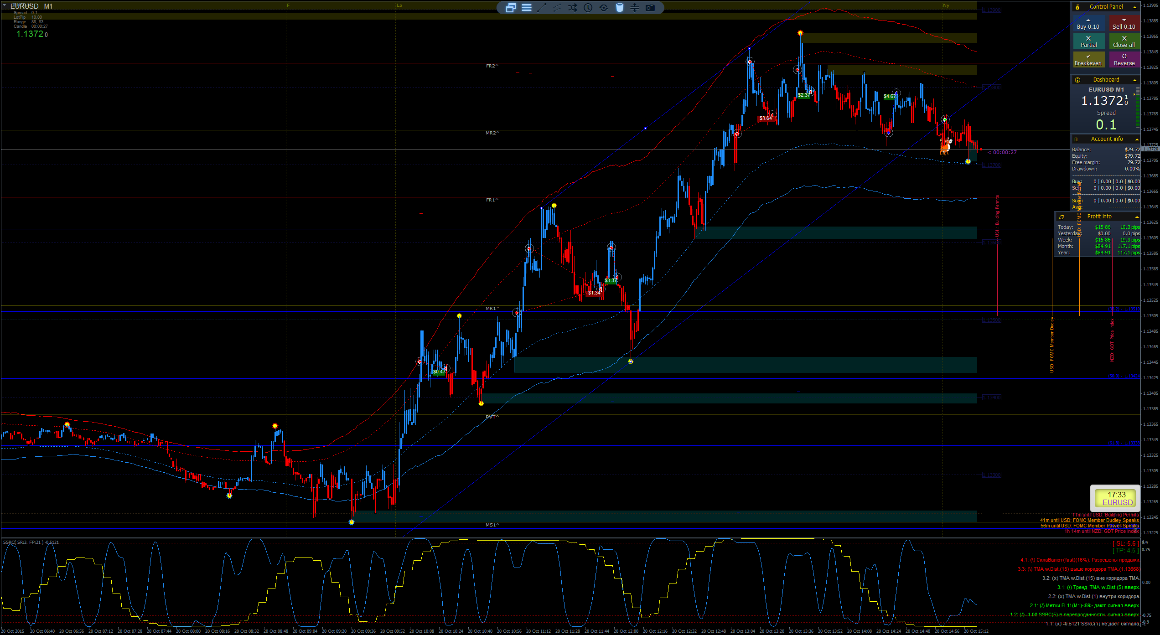The width and height of the screenshot is (1160, 635).
Task: Click the Sell 0.10 button
Action: pyautogui.click(x=1124, y=24)
